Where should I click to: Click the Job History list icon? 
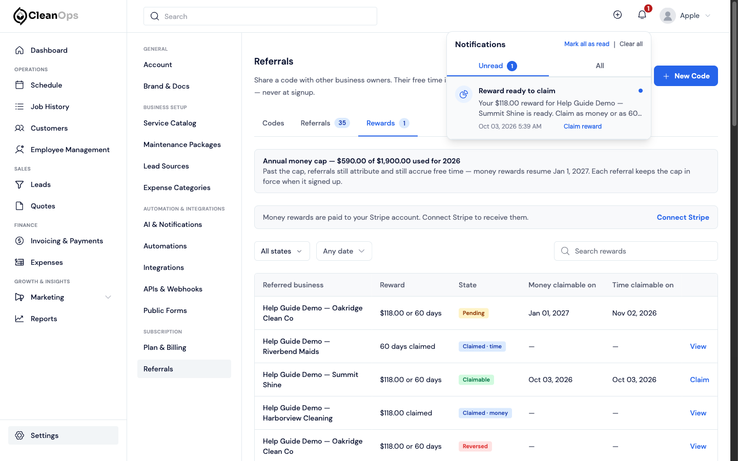pyautogui.click(x=19, y=107)
